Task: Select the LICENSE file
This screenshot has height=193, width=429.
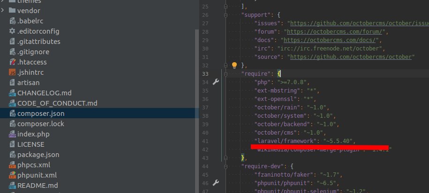Action: click(30, 144)
